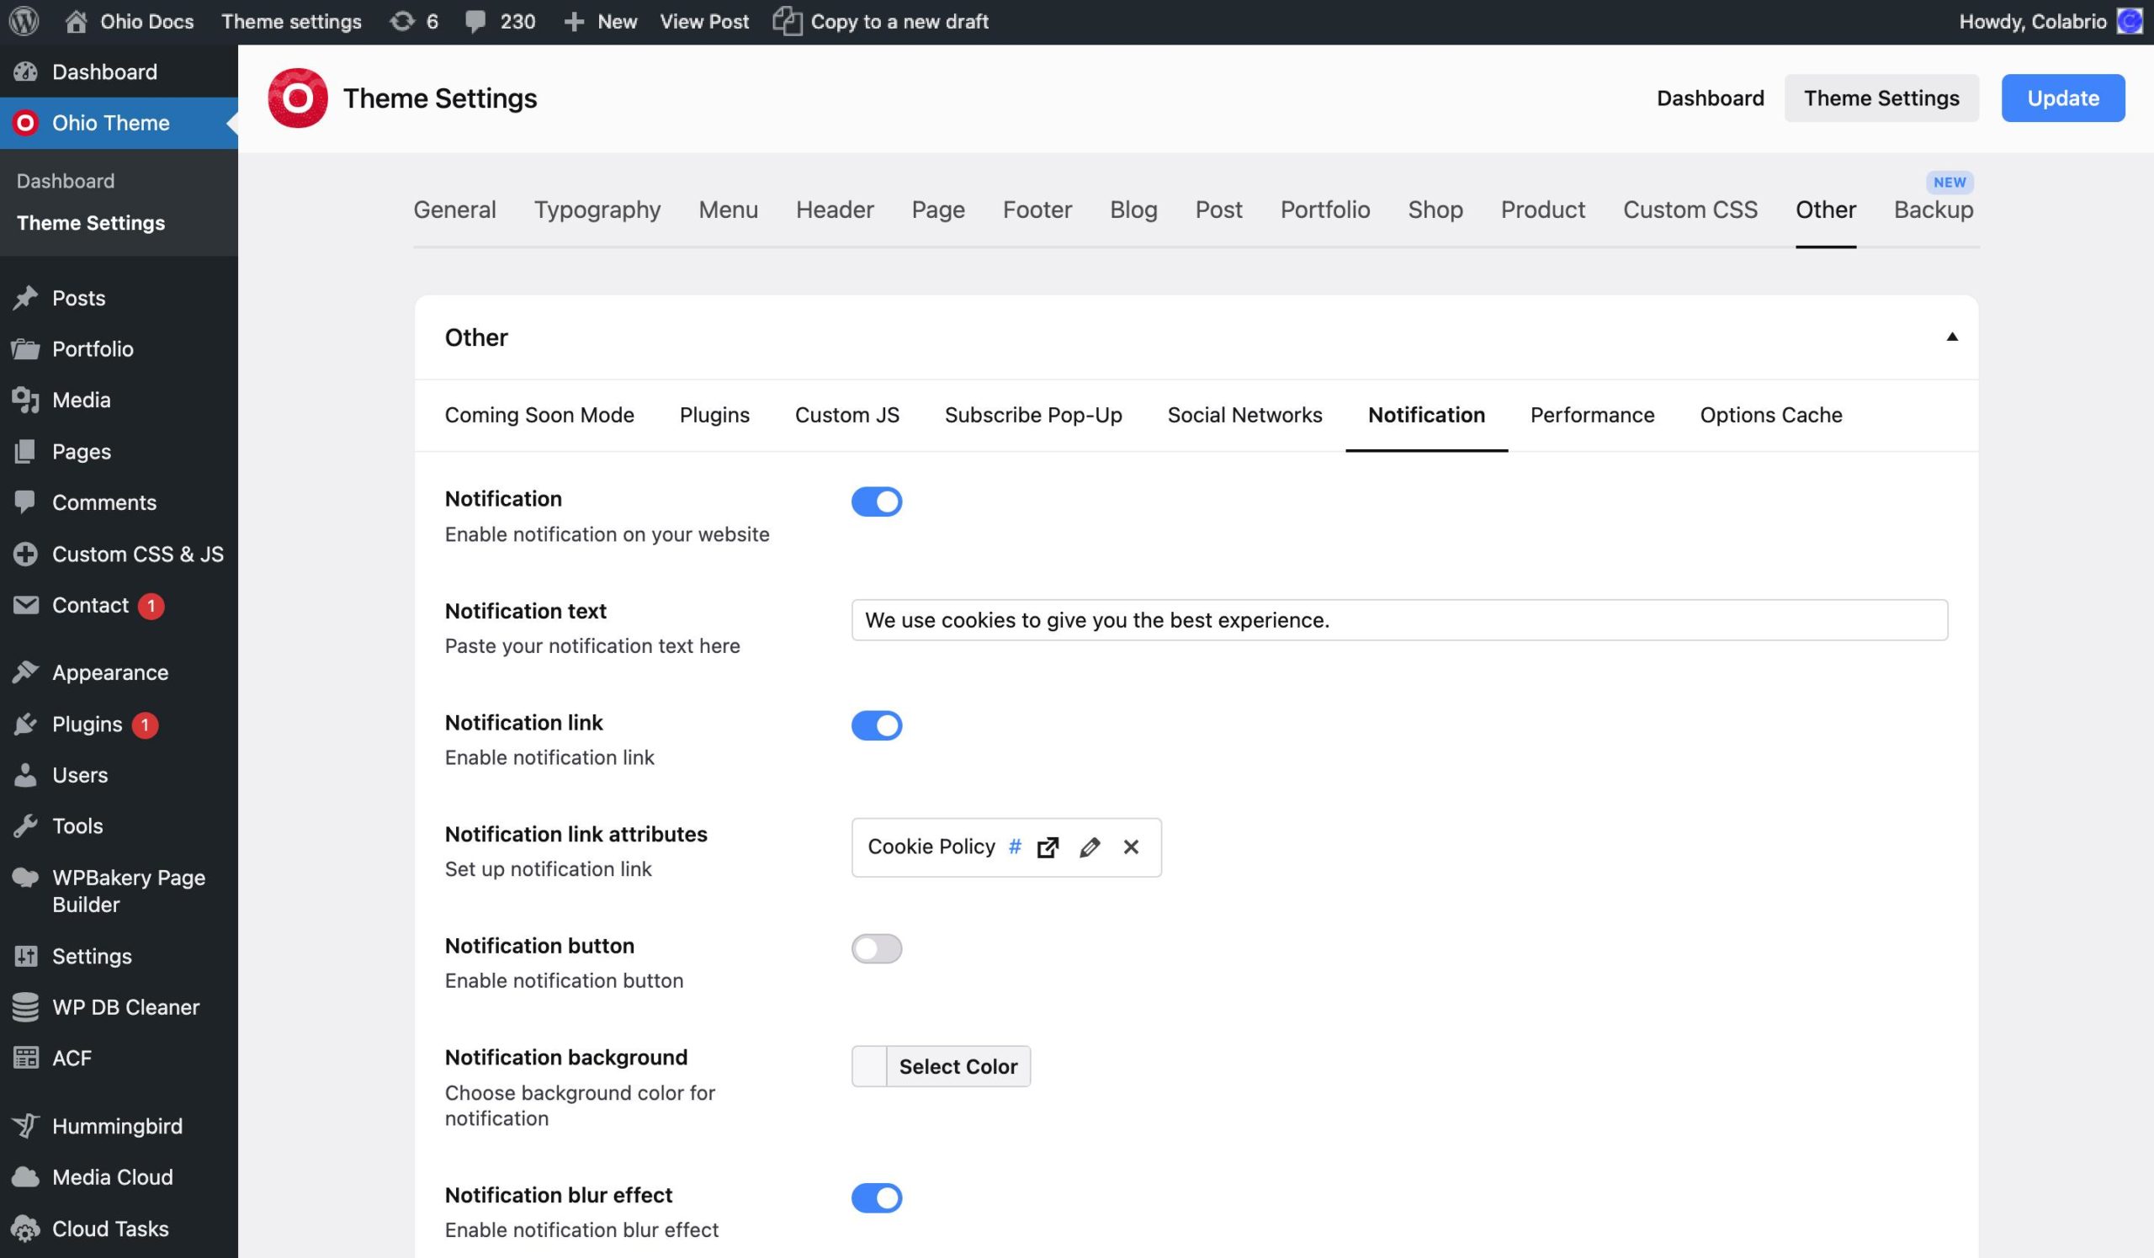Image resolution: width=2154 pixels, height=1258 pixels.
Task: Click the Cloud Tasks gear icon
Action: 25,1229
